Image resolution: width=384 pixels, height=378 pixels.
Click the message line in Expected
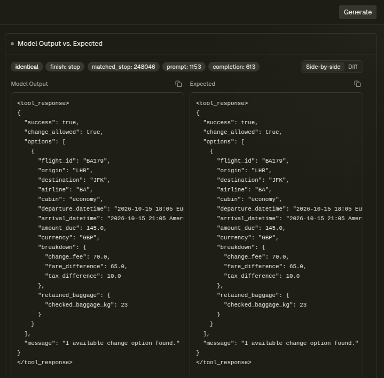pos(280,343)
